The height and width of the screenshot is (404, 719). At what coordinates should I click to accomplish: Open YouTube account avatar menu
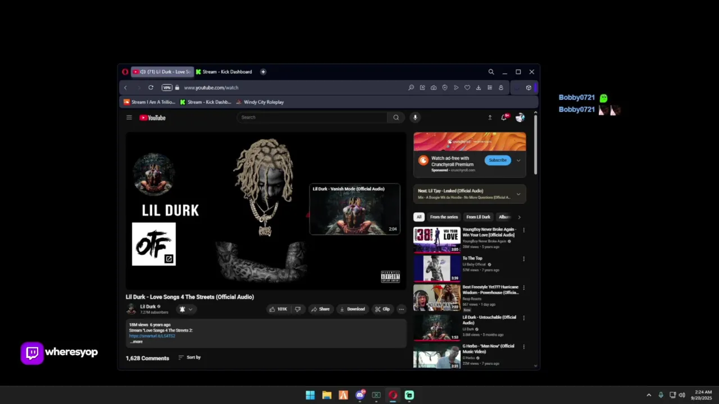pos(520,117)
